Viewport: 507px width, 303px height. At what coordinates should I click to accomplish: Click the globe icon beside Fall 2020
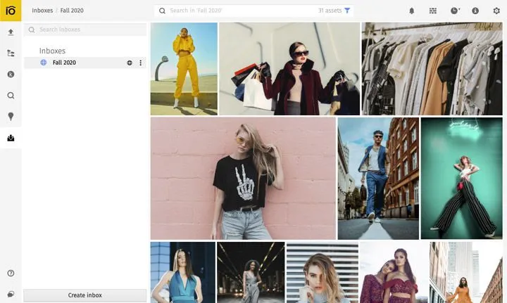tap(44, 63)
